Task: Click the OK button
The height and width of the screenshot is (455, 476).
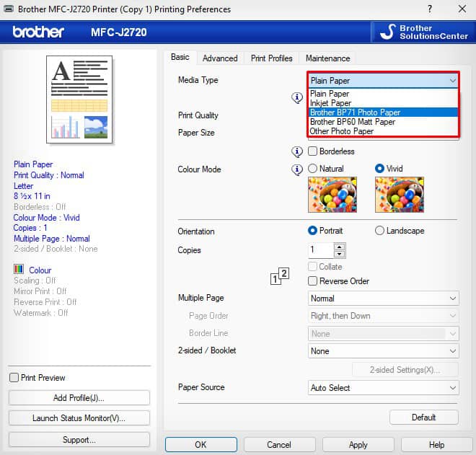Action: point(201,444)
